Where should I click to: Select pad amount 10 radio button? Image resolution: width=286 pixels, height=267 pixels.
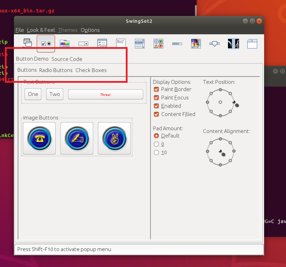point(156,152)
